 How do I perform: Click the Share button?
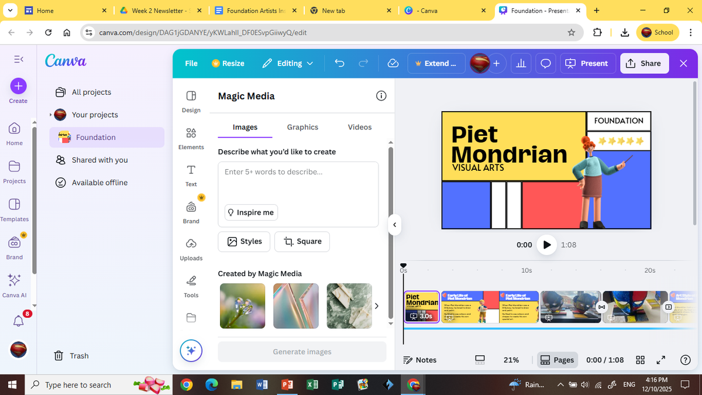point(643,63)
